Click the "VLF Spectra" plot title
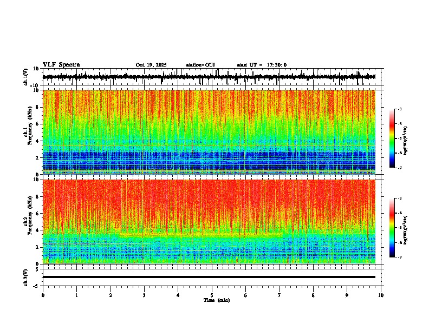The image size is (429, 331). pos(61,65)
